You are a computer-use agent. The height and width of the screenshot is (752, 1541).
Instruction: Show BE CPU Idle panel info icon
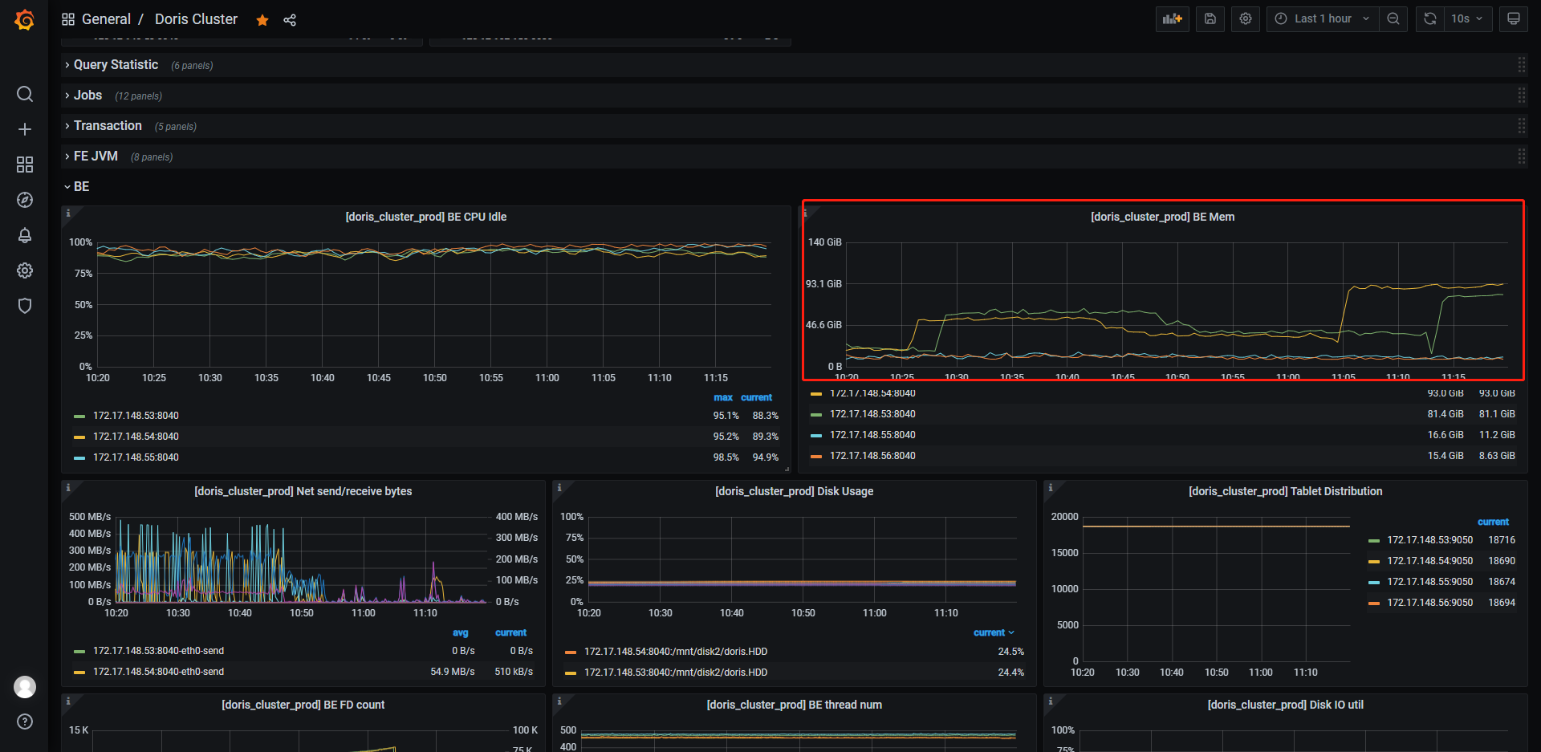tap(68, 213)
